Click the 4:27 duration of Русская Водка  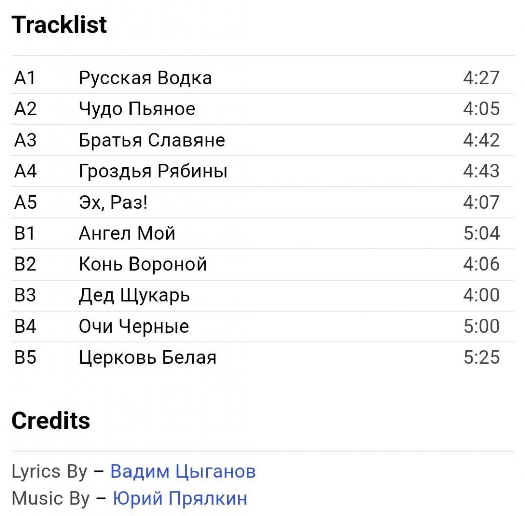click(481, 78)
